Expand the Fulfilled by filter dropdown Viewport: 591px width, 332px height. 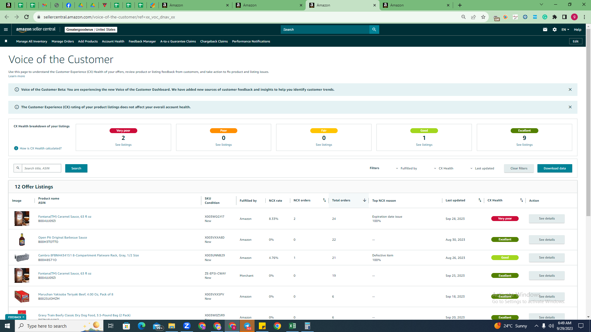(x=407, y=168)
